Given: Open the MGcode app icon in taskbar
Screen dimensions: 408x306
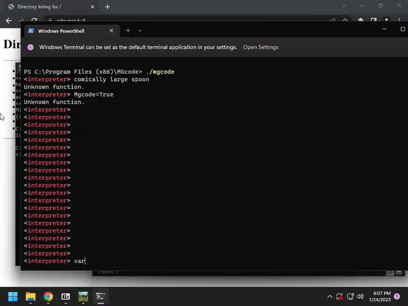Looking at the screenshot, I should [x=83, y=296].
